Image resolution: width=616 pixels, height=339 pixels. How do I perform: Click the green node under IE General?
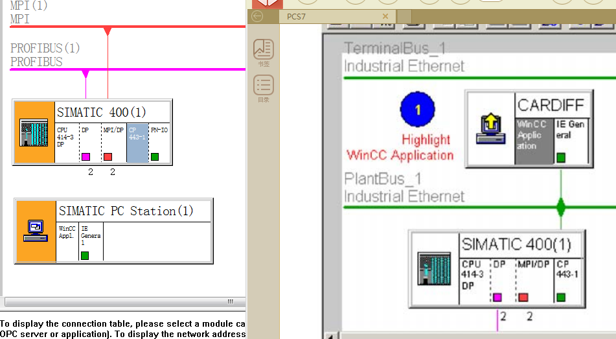click(85, 255)
